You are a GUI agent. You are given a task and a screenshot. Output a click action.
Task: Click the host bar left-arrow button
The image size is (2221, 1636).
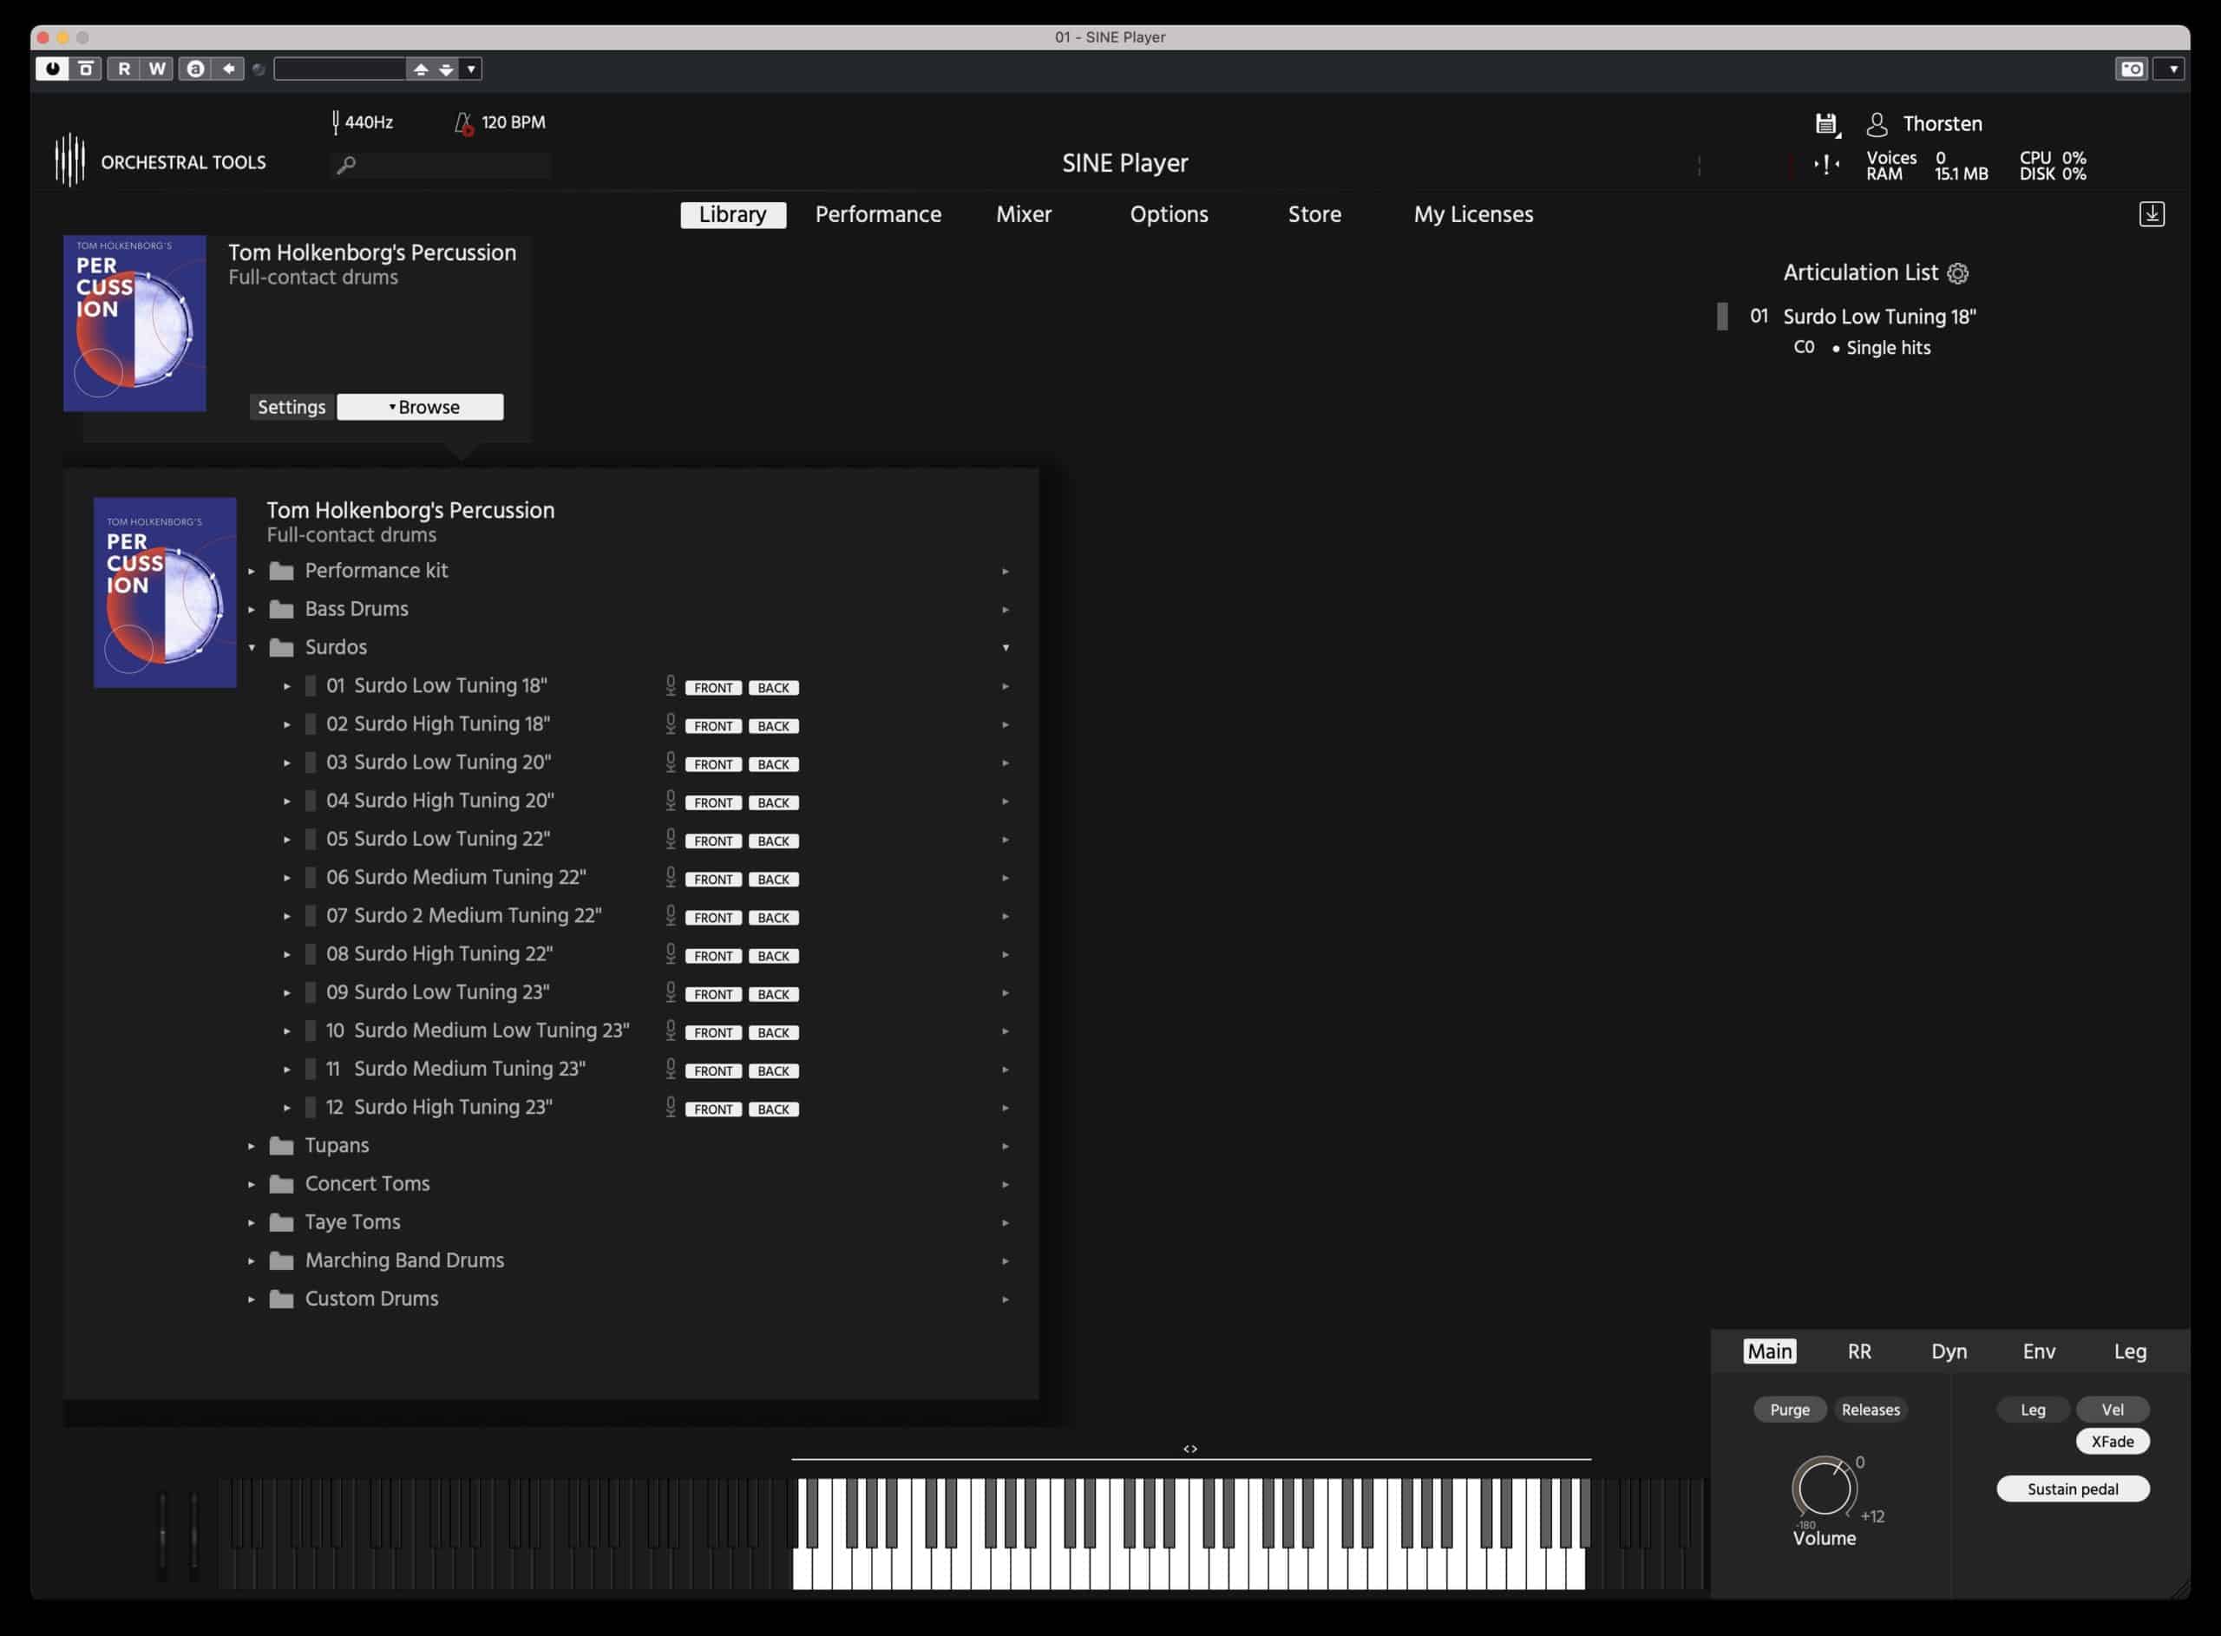pyautogui.click(x=228, y=69)
